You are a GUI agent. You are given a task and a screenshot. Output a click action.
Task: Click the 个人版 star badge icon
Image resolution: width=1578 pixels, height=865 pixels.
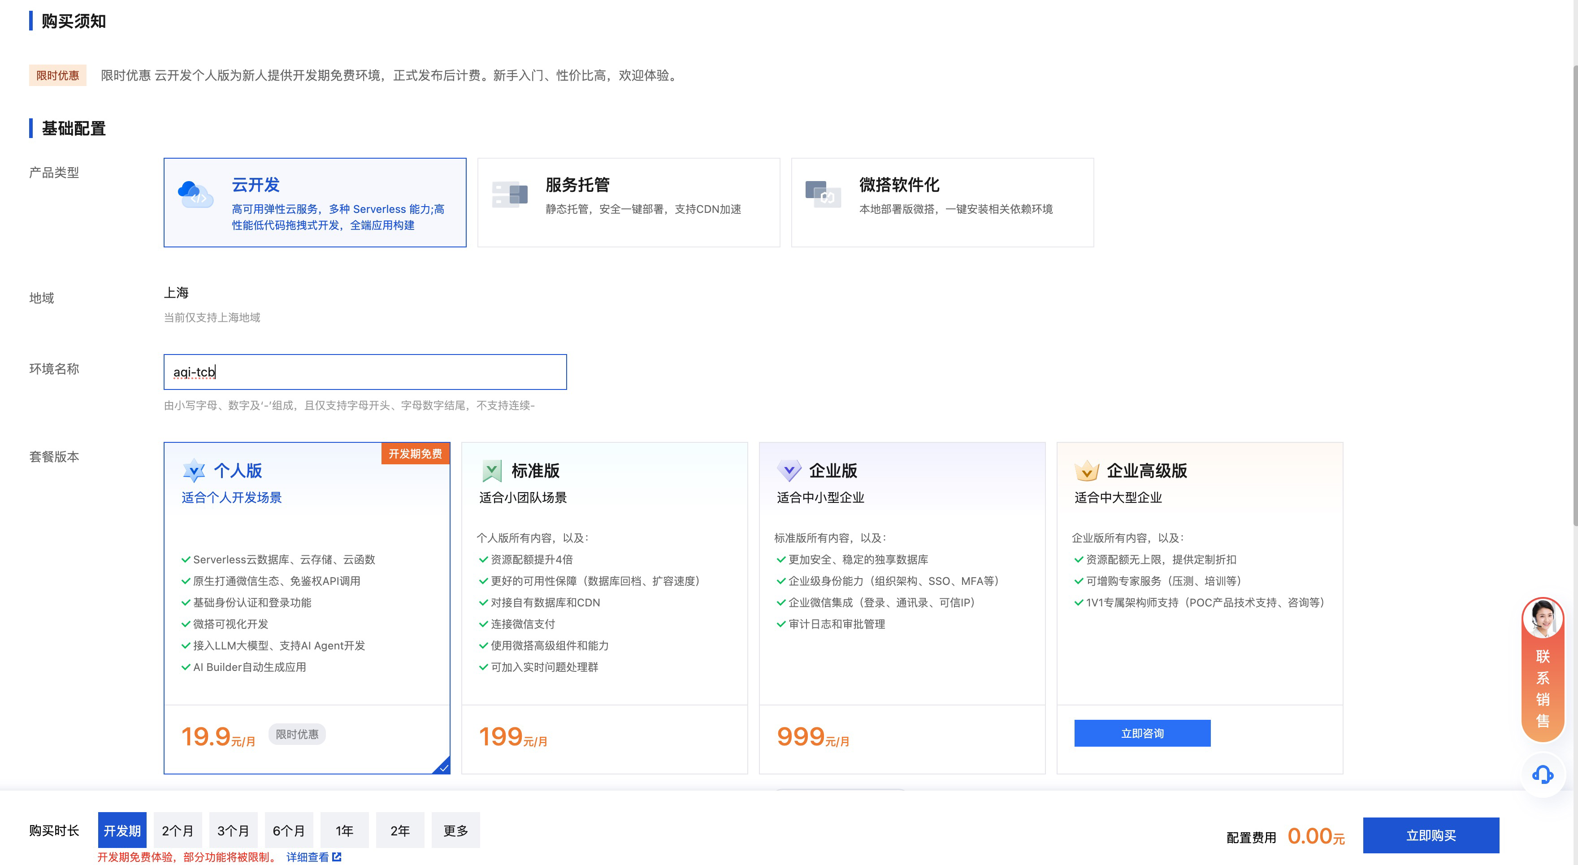pyautogui.click(x=194, y=471)
